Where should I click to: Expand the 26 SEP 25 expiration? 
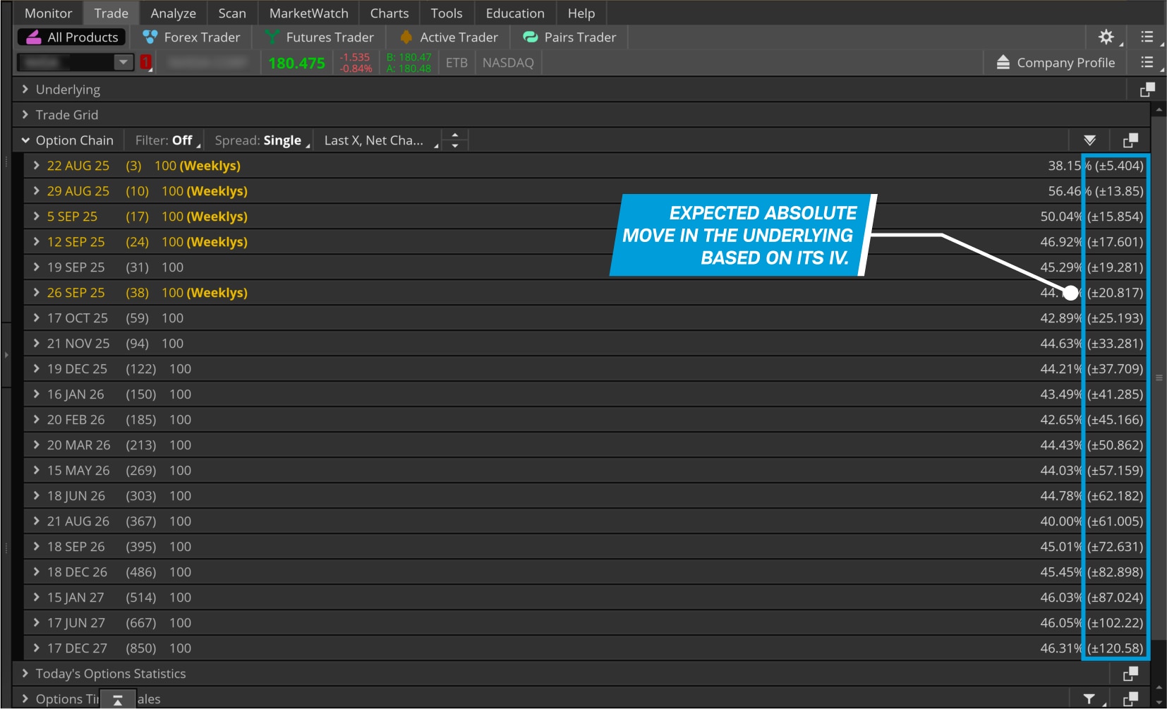pyautogui.click(x=37, y=293)
